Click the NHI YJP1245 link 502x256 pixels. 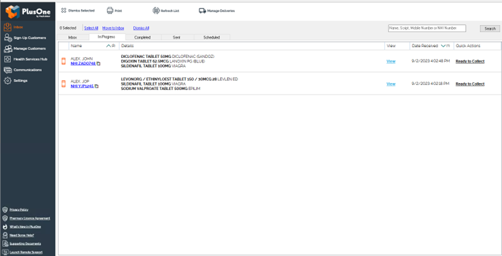[x=82, y=86]
